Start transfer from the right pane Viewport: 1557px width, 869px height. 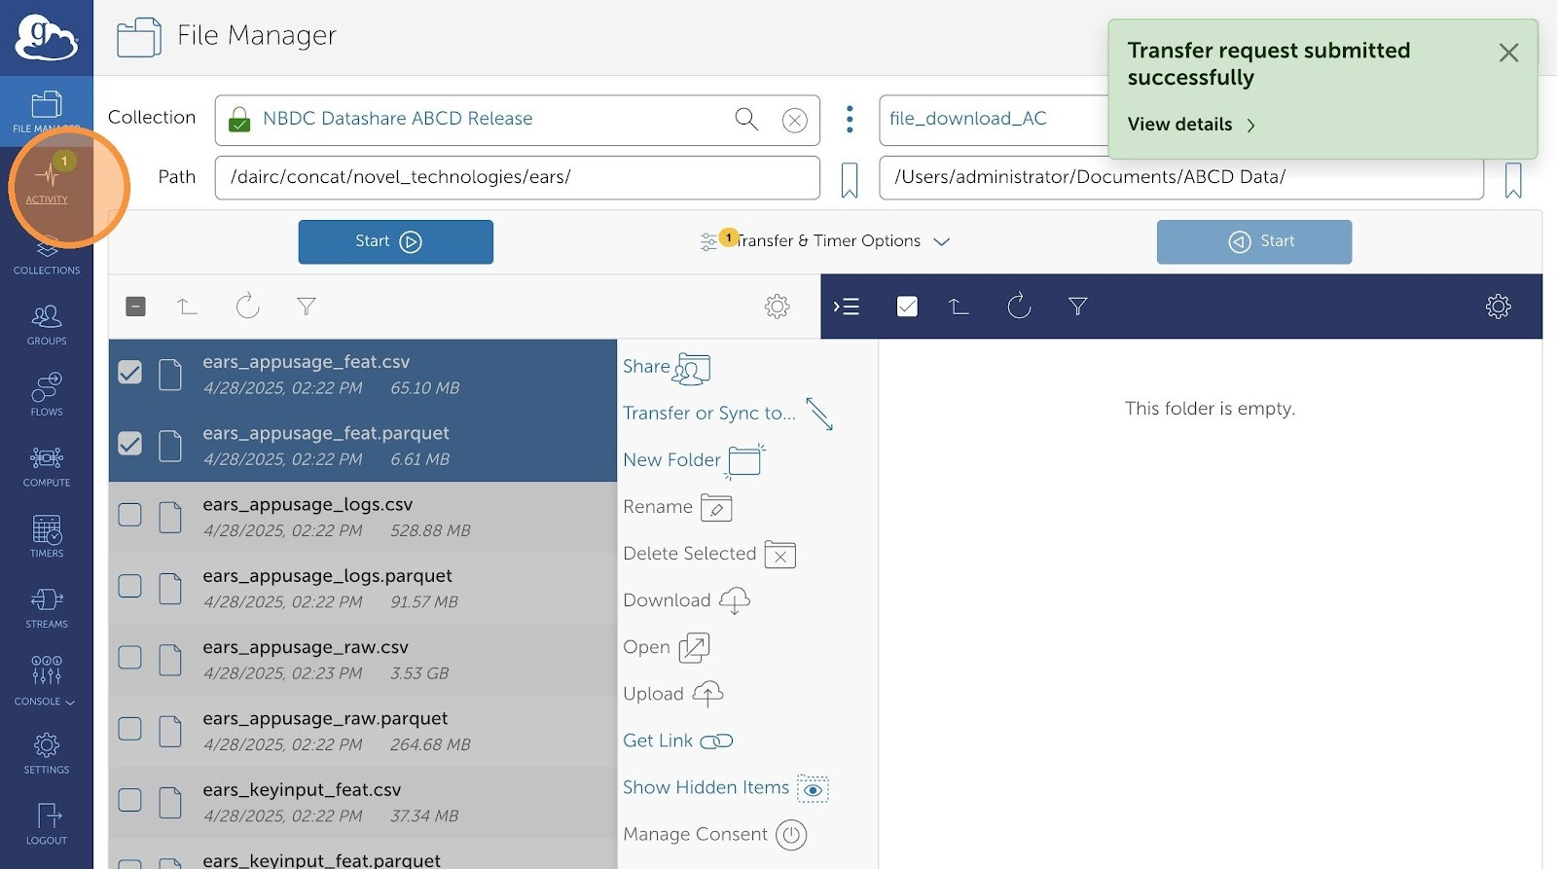(x=1254, y=241)
